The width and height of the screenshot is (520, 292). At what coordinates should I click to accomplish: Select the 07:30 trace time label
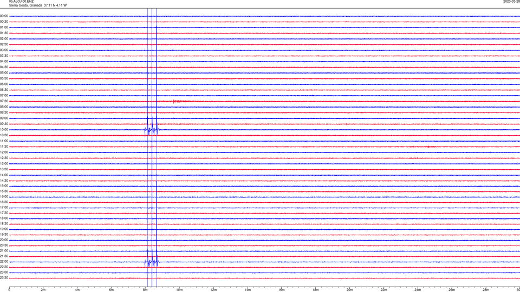[4, 101]
